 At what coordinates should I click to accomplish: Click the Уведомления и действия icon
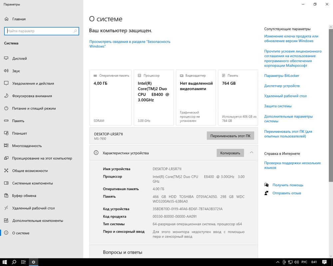pyautogui.click(x=6, y=83)
